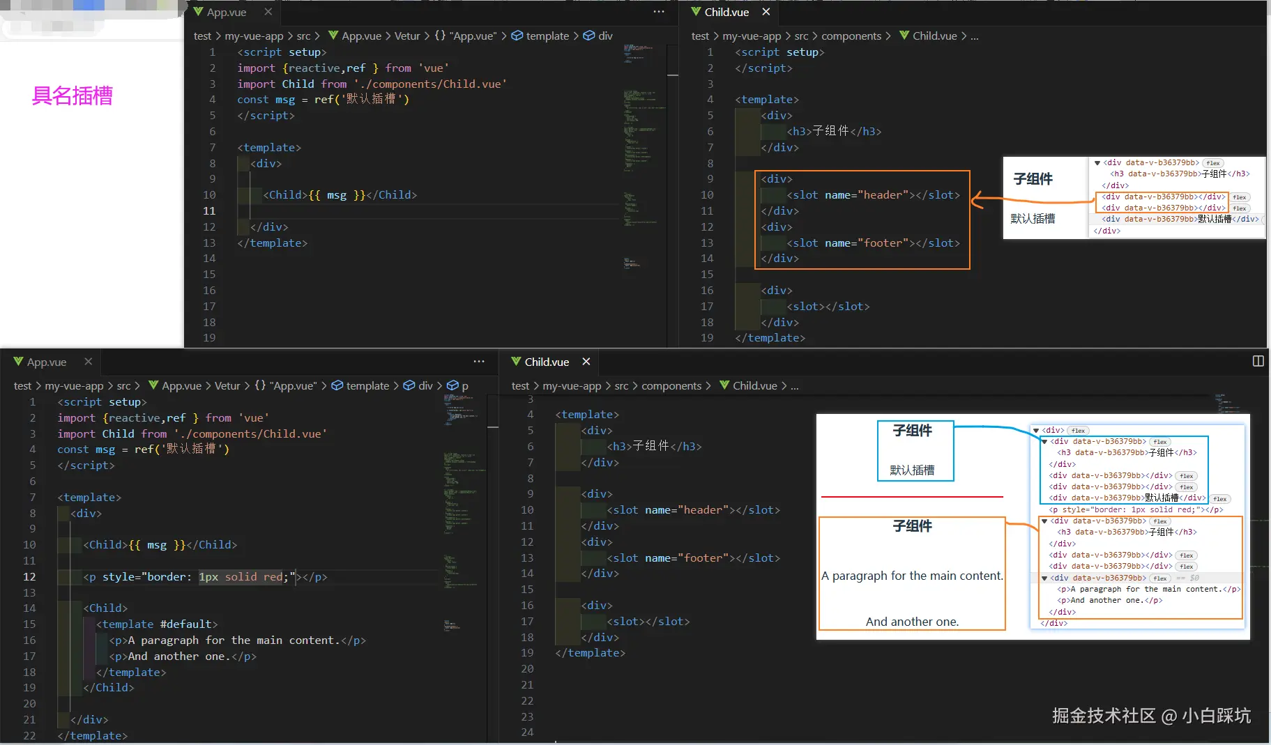
Task: Close the Child.vue tab in upper editor
Action: pos(766,12)
